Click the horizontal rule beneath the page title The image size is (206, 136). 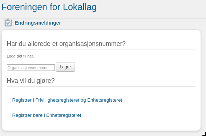point(104,18)
